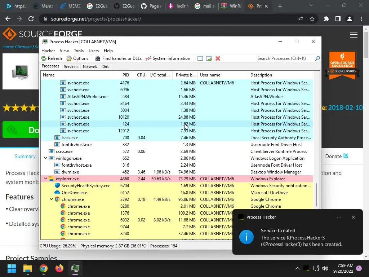Select svchost.exe with PID 10120
Viewport: 369px width, 277px height.
177,117
